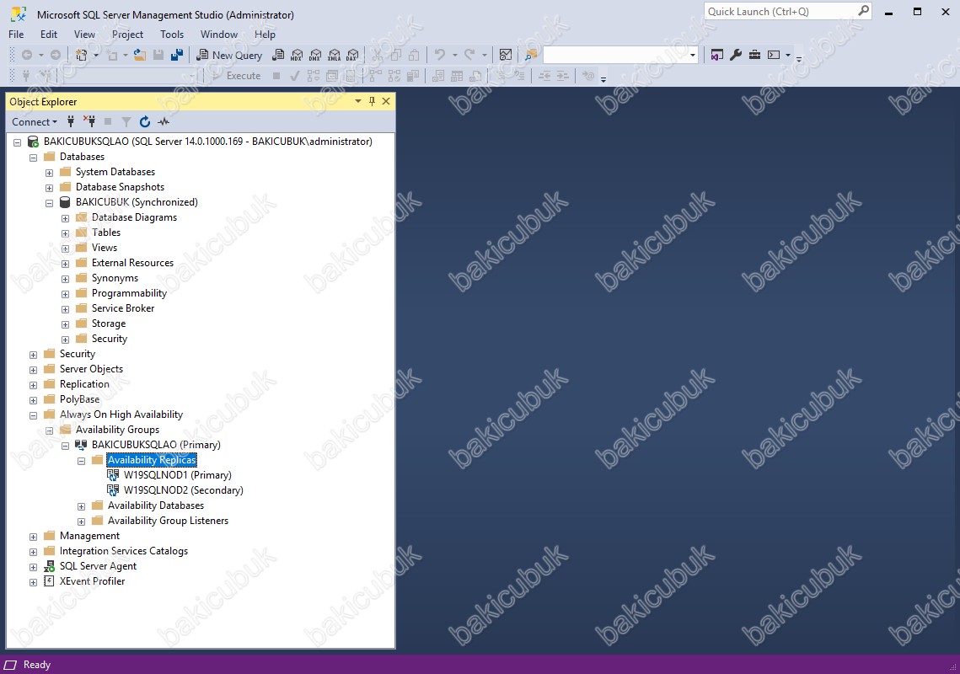The image size is (960, 674).
Task: Collapse the BAKICUBUKSQLAO server node
Action: (17, 142)
